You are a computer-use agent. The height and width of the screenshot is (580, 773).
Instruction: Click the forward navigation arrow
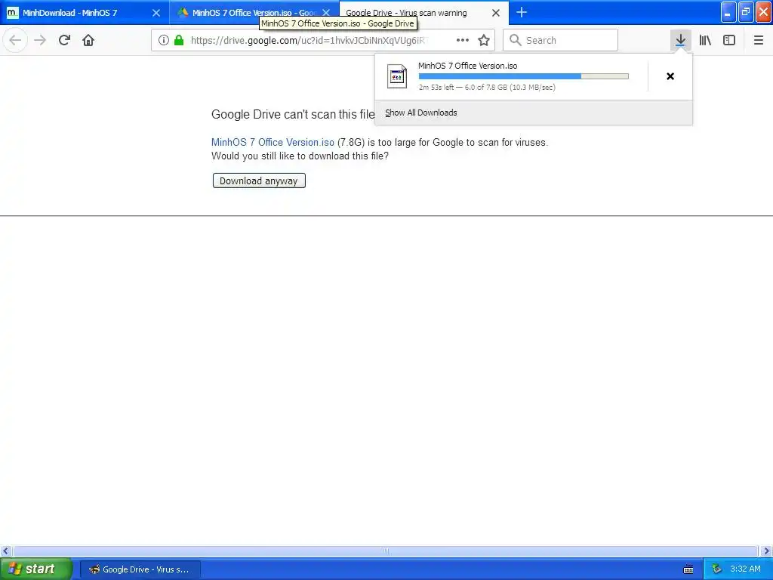coord(40,40)
